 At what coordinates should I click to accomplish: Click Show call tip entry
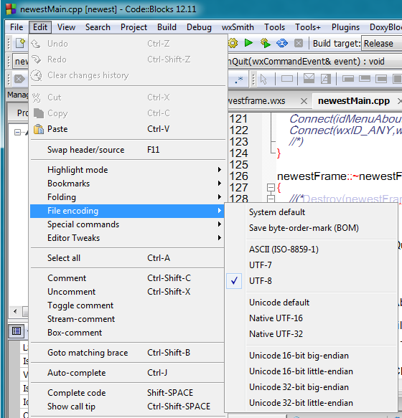point(127,407)
